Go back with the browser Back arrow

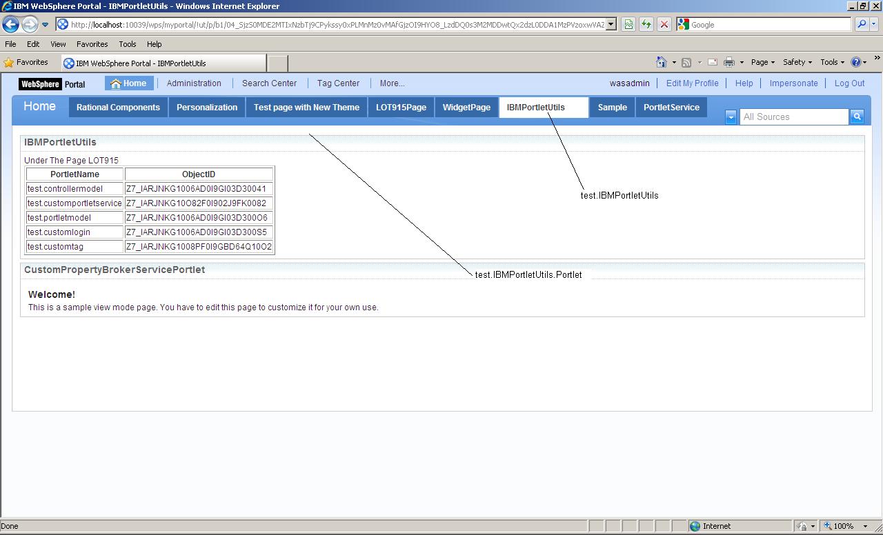(10, 24)
